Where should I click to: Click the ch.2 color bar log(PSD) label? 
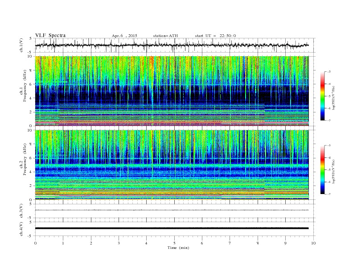(334, 171)
